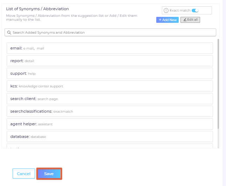The image size is (226, 186).
Task: Open the support: help entry
Action: coord(110,73)
